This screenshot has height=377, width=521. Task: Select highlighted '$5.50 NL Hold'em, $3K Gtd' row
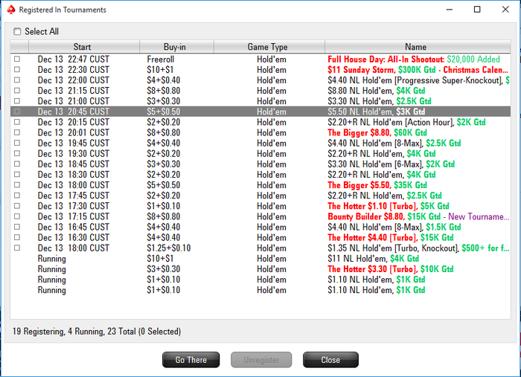point(260,112)
